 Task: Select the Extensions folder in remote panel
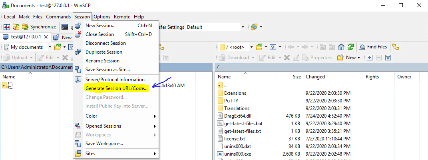[235, 93]
